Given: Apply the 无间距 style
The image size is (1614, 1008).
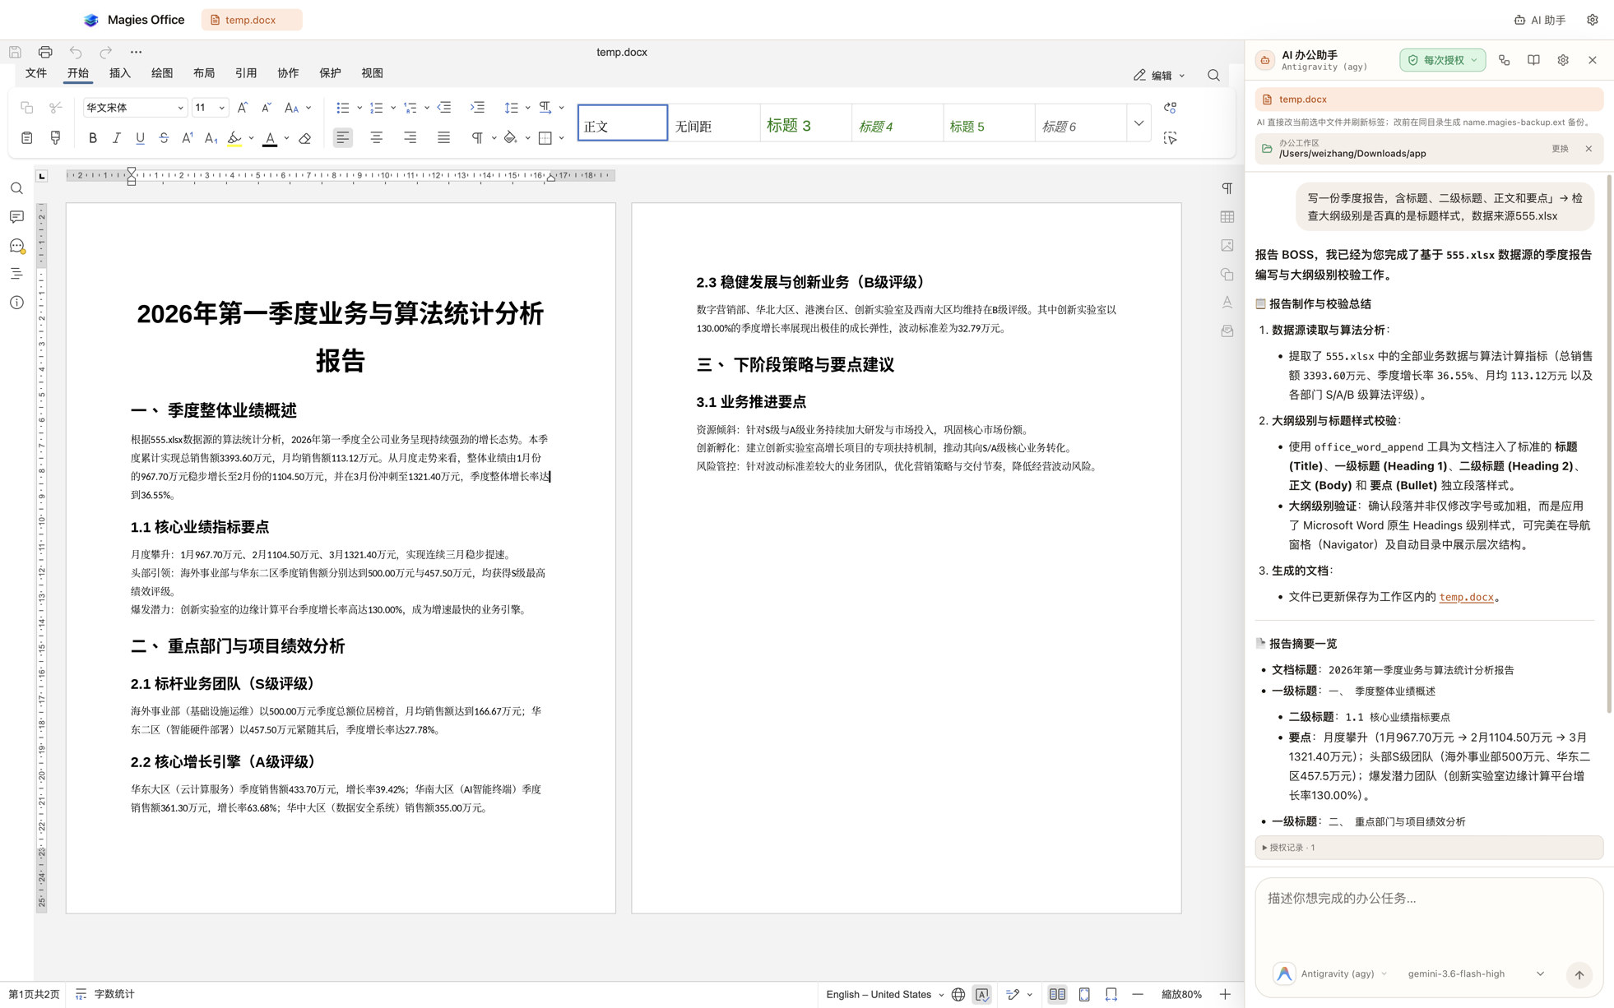Looking at the screenshot, I should pyautogui.click(x=714, y=124).
